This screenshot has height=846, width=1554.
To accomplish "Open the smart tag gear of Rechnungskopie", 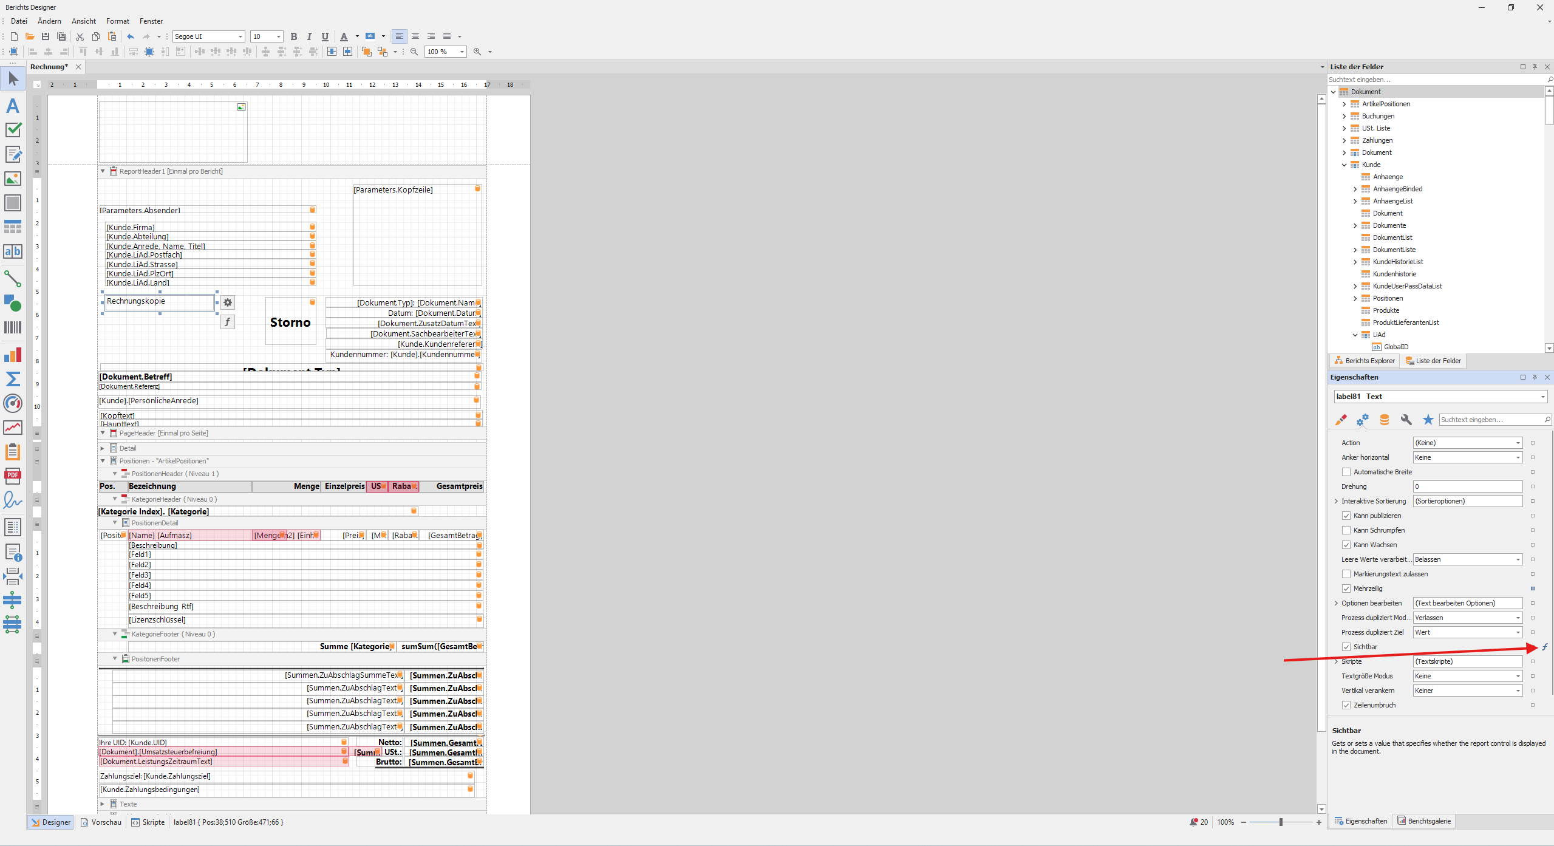I will click(228, 302).
